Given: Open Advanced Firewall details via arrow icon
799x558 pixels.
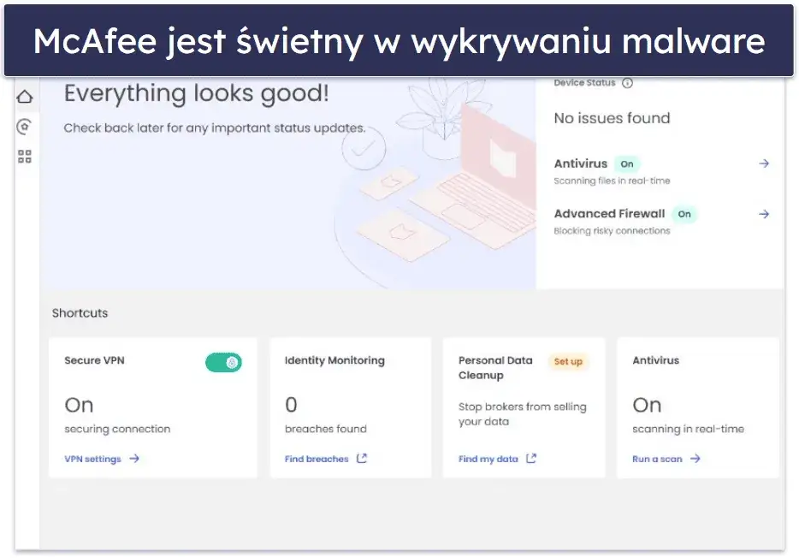Looking at the screenshot, I should click(763, 214).
